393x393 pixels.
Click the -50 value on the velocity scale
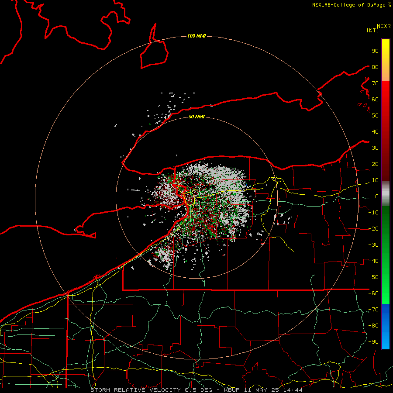tap(373, 277)
